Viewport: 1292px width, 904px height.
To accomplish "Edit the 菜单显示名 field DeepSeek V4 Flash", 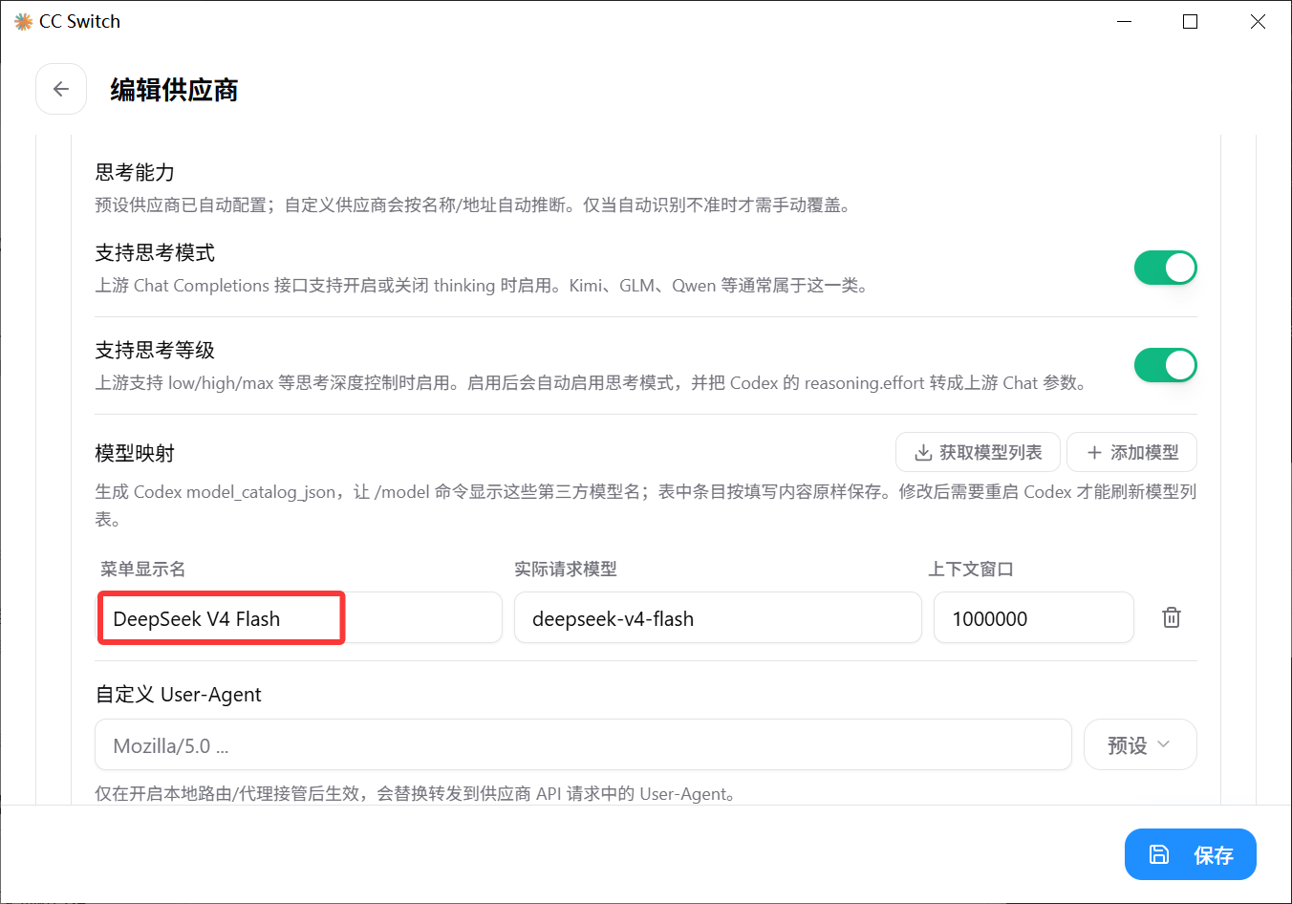I will click(300, 617).
